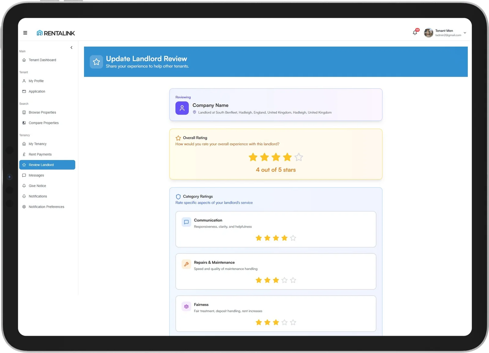Set overall rating to four stars

click(x=287, y=157)
